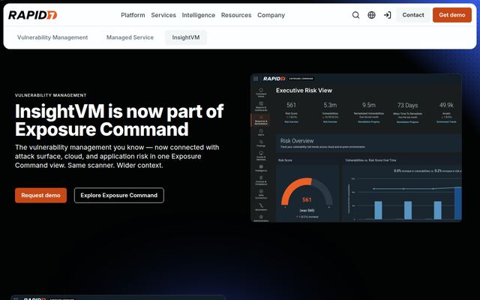Click Explore Exposure Command button

pos(118,195)
